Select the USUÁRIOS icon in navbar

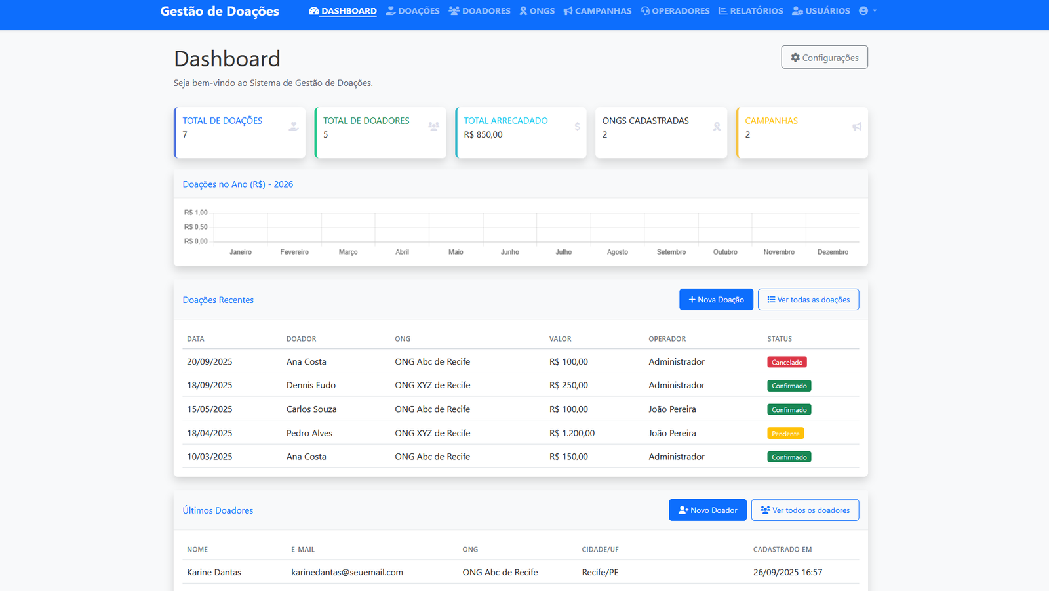tap(797, 10)
